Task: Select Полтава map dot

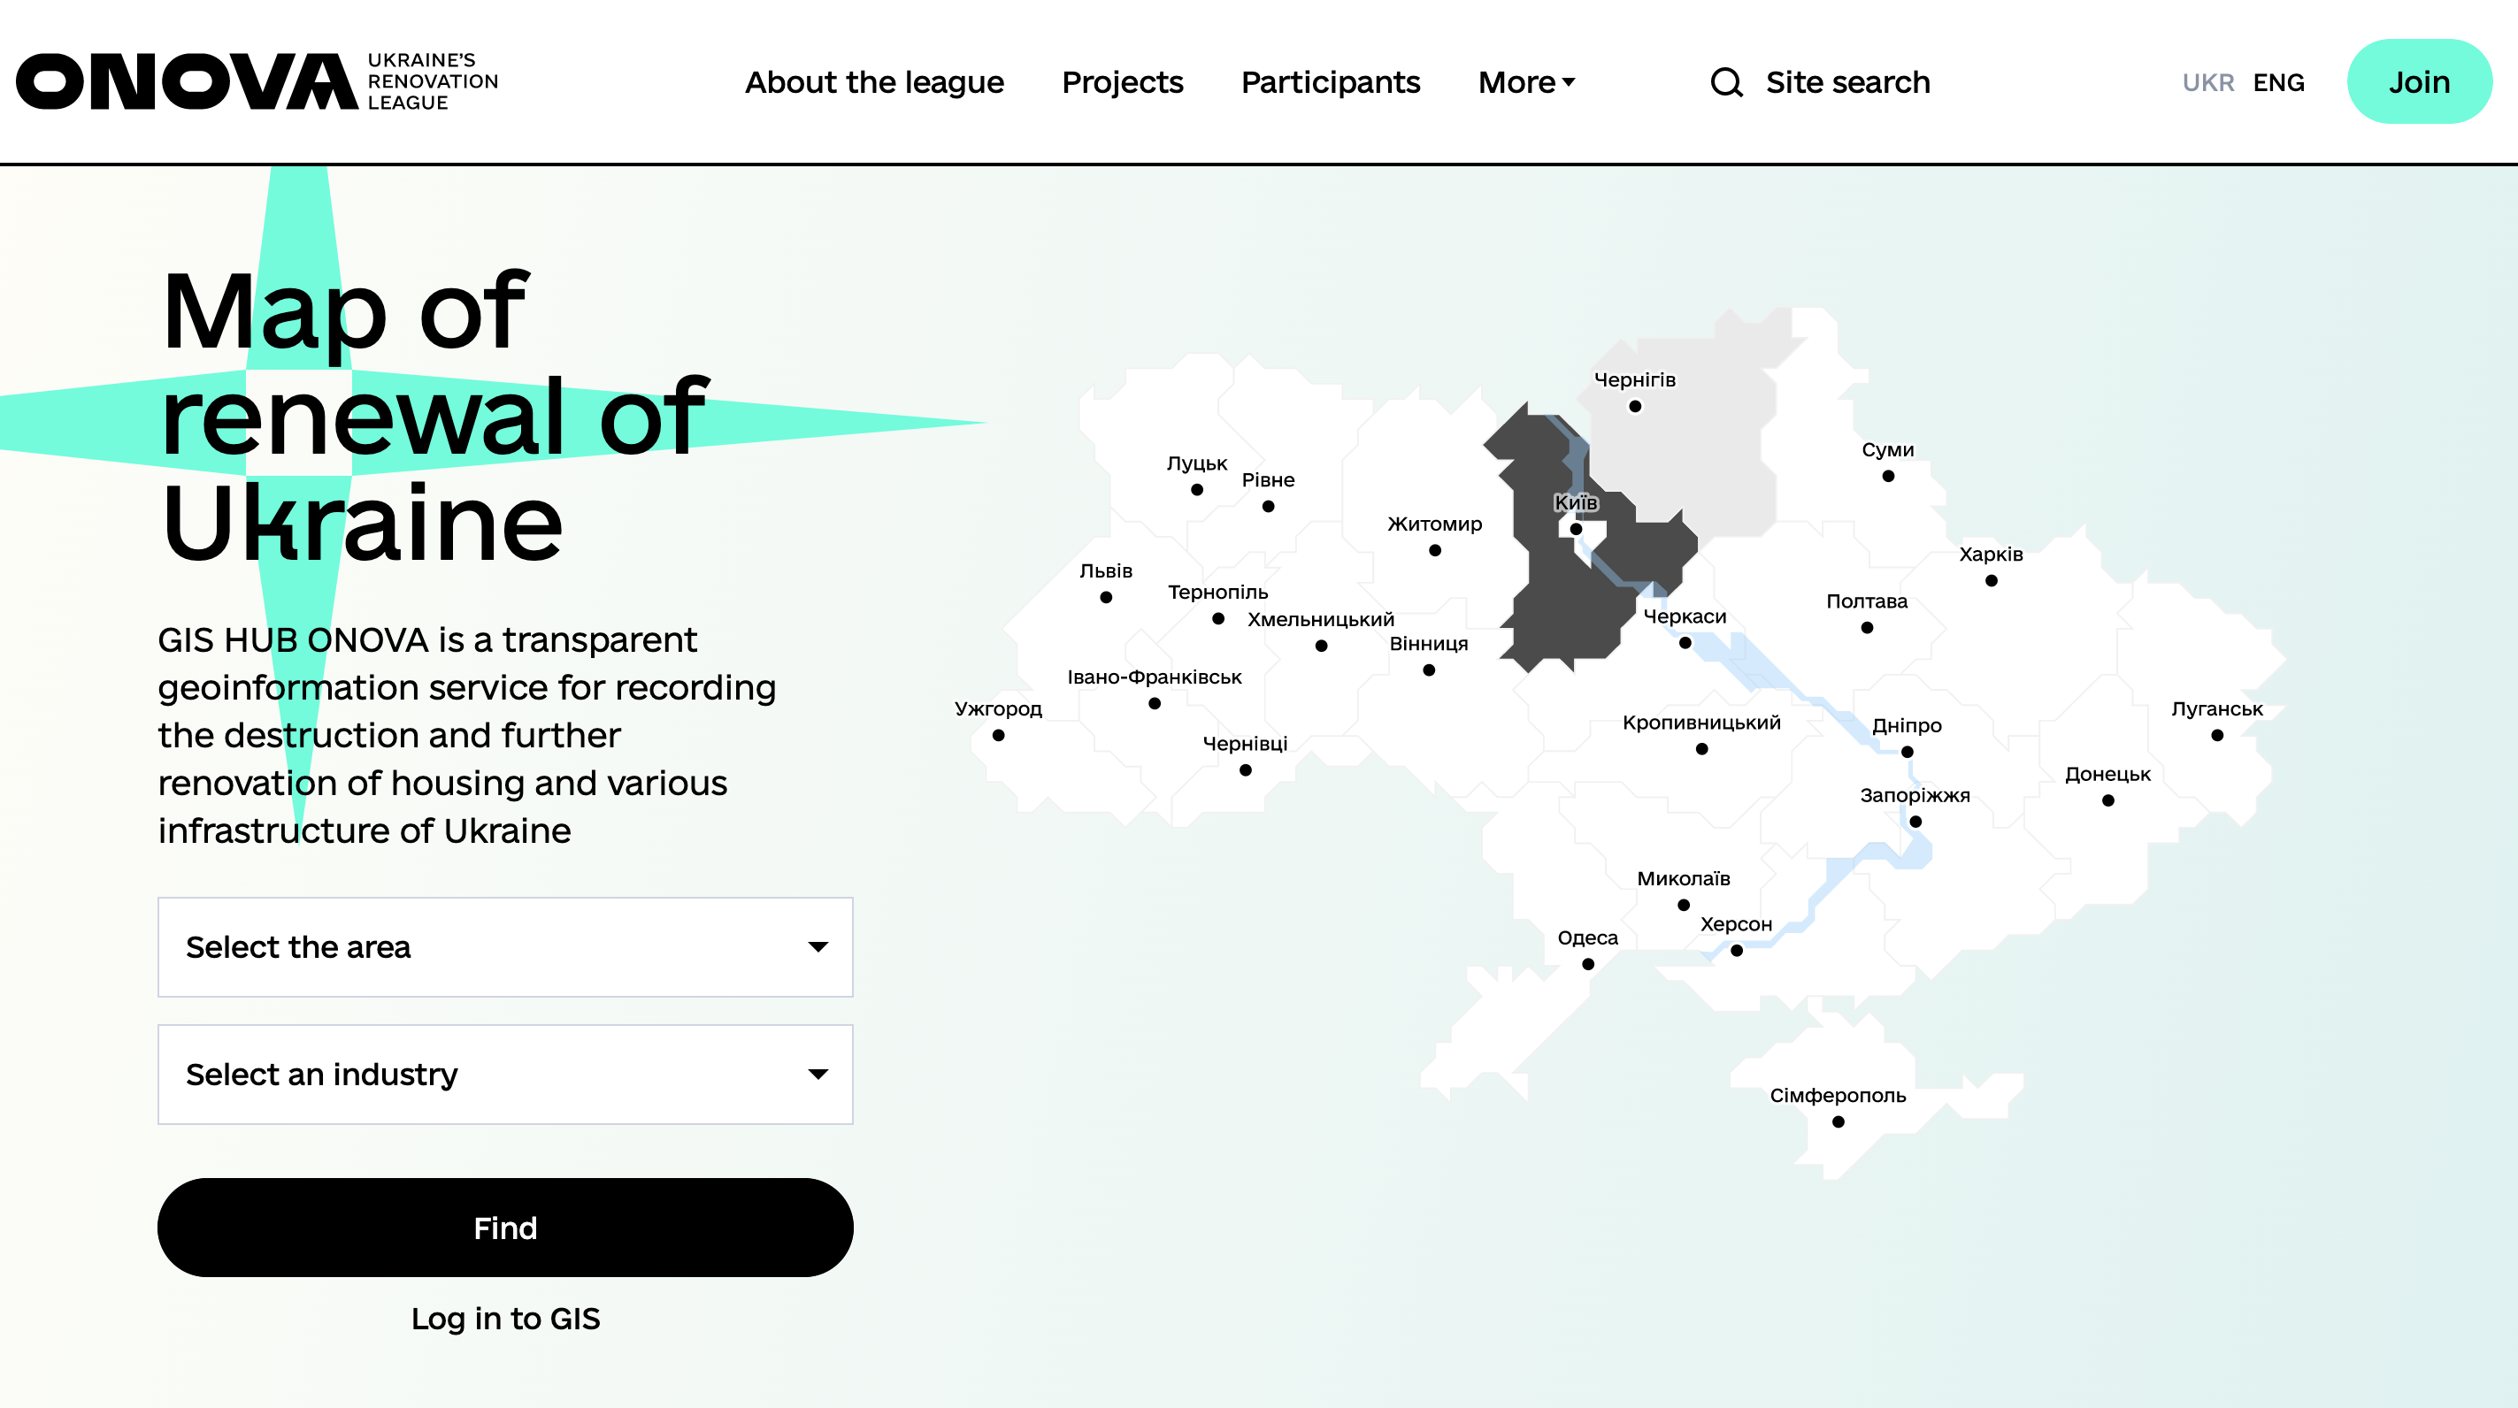Action: 1867,627
